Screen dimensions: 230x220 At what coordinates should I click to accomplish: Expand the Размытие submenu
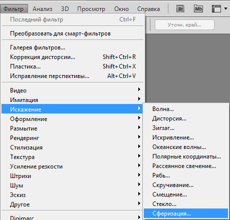click(73, 128)
